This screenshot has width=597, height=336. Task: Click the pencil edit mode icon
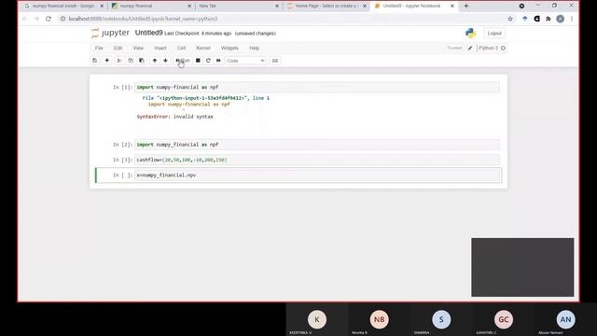point(470,48)
